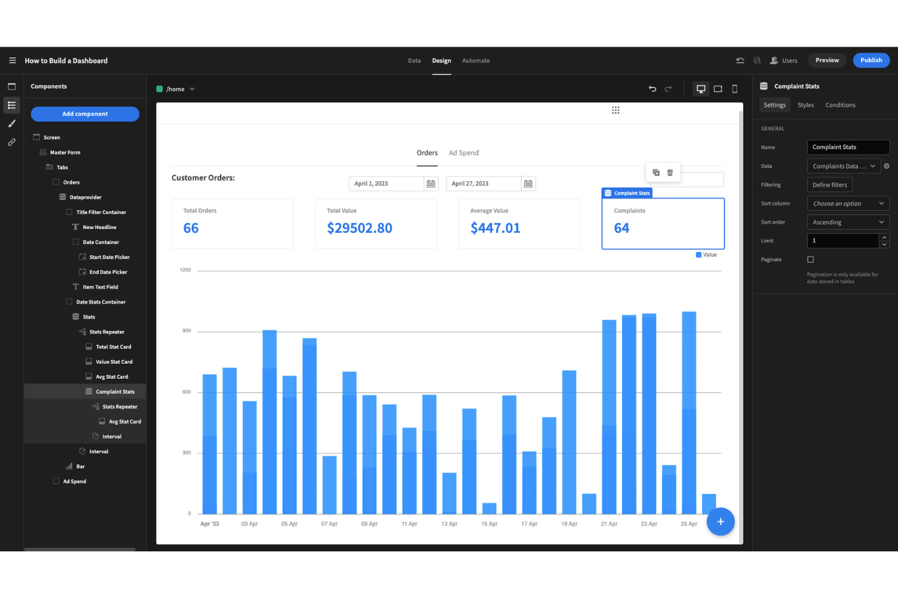This screenshot has height=598, width=898.
Task: Click the Add component button
Action: [85, 114]
